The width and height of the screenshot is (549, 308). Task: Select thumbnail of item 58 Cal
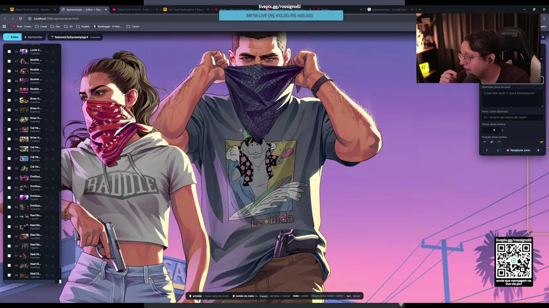pyautogui.click(x=24, y=168)
